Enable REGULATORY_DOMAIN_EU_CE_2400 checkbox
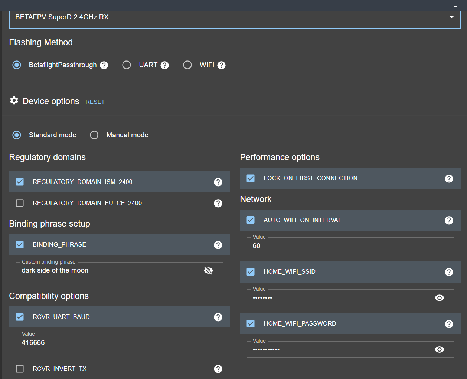Viewport: 467px width, 379px height. tap(20, 203)
